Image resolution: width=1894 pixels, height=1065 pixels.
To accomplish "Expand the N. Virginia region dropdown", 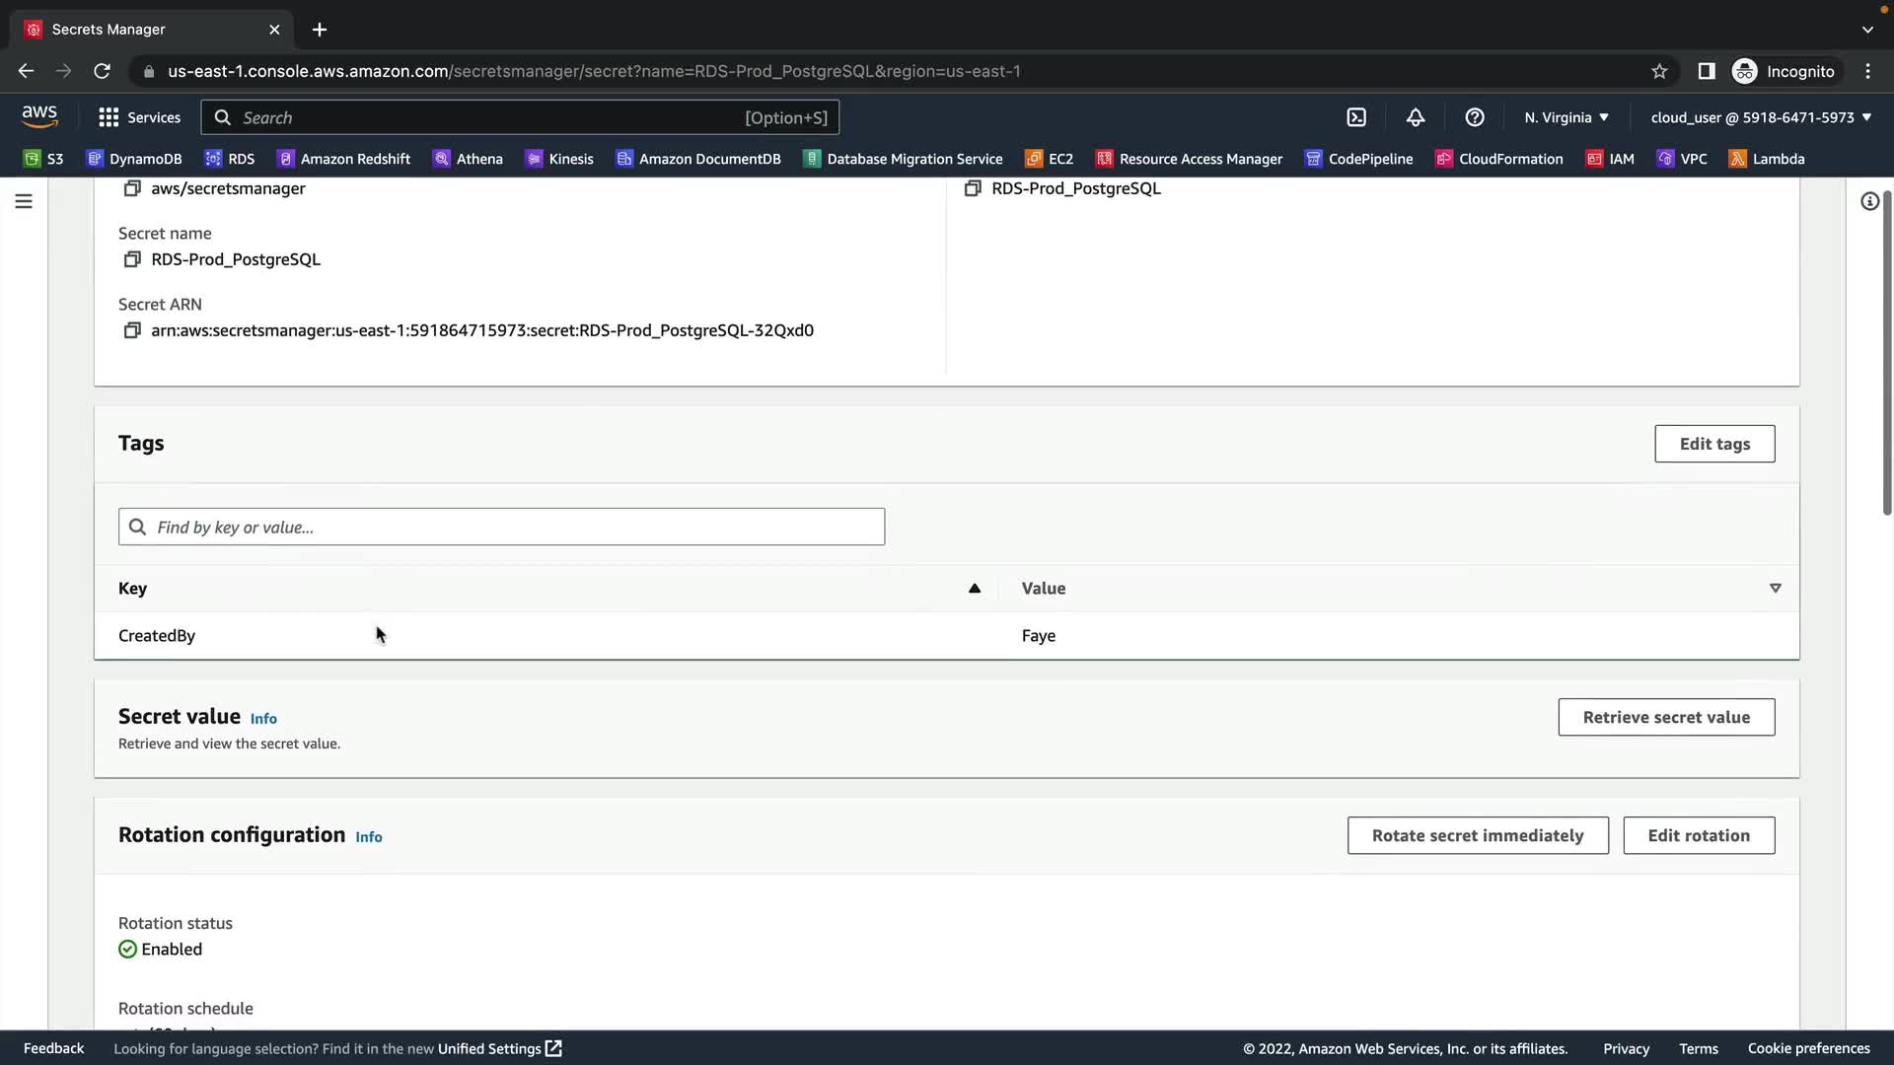I will 1566,117.
